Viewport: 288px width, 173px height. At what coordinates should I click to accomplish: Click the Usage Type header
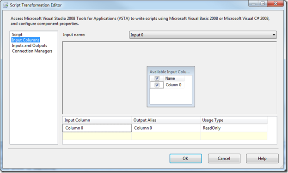tap(233, 120)
